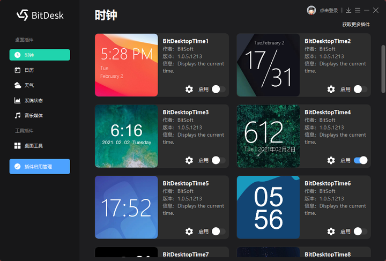Viewport: 386px width, 261px height.
Task: Click the BitDesktopTime4 612 forest preview
Action: (x=268, y=136)
